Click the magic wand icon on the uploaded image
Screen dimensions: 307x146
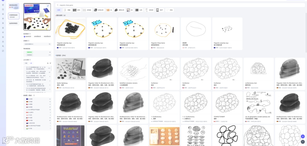(x=48, y=6)
